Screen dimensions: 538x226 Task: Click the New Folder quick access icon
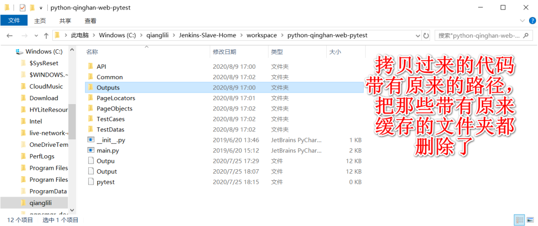(x=32, y=7)
